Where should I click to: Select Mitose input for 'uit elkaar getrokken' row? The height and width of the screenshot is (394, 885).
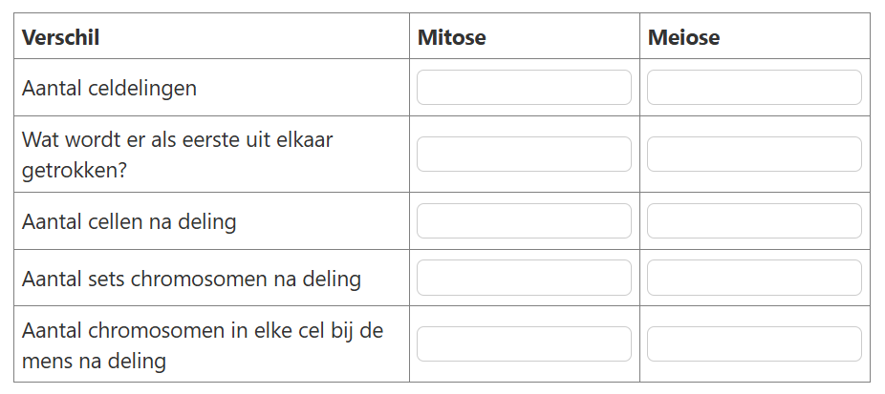tap(524, 154)
